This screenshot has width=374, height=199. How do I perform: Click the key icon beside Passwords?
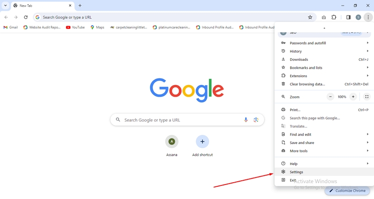coord(283,43)
